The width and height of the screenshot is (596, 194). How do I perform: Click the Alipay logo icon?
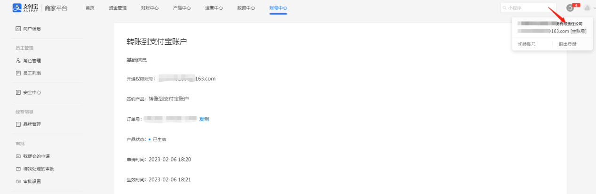pyautogui.click(x=17, y=8)
